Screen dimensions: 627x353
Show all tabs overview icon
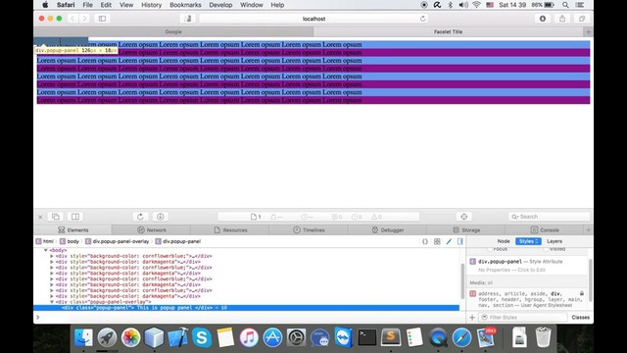(582, 19)
